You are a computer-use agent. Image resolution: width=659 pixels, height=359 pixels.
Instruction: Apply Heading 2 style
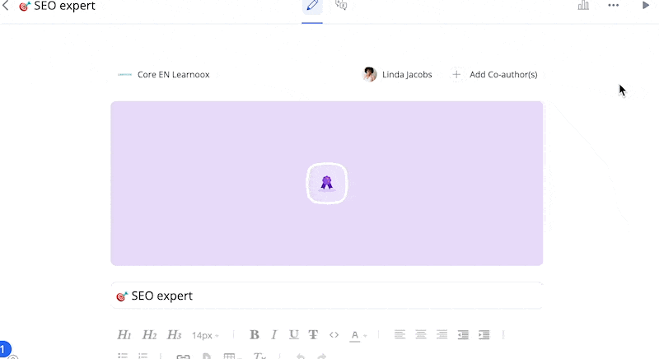(x=149, y=335)
